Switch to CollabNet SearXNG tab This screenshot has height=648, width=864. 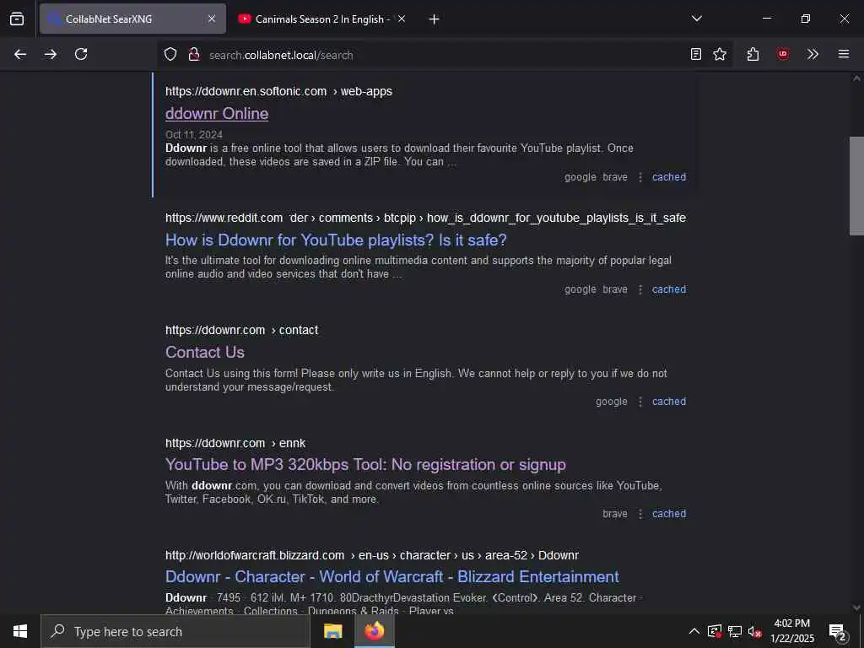[132, 19]
